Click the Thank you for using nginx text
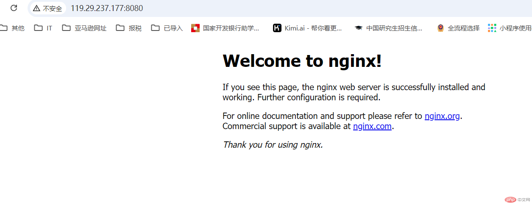This screenshot has height=204, width=532. click(x=273, y=145)
